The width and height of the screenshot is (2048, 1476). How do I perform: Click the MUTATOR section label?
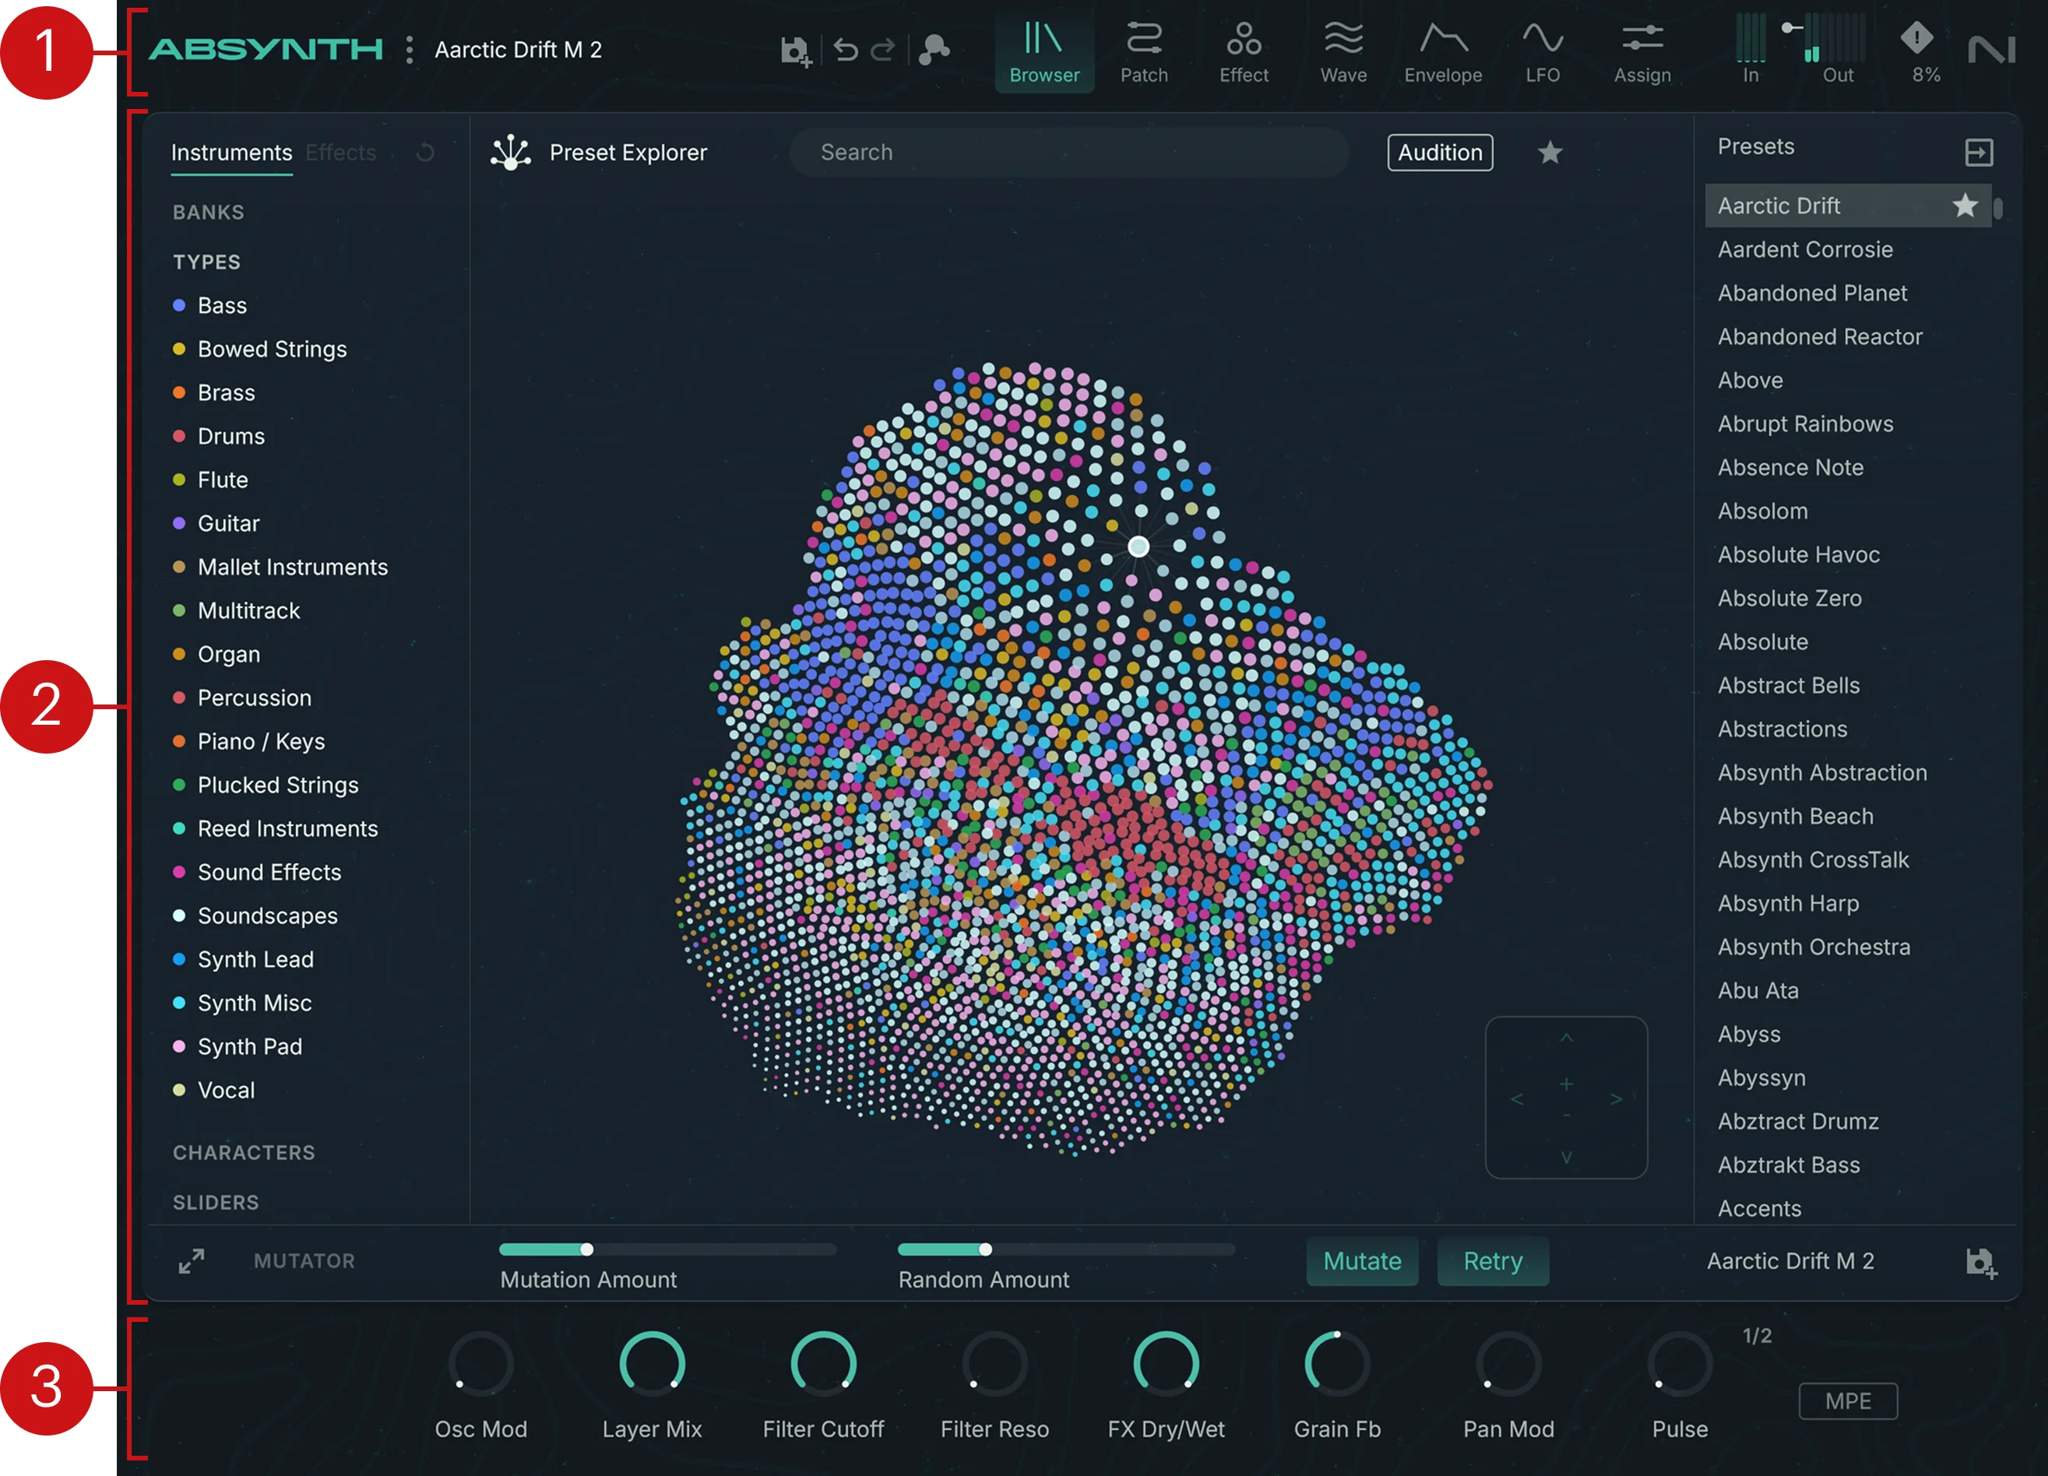(304, 1260)
